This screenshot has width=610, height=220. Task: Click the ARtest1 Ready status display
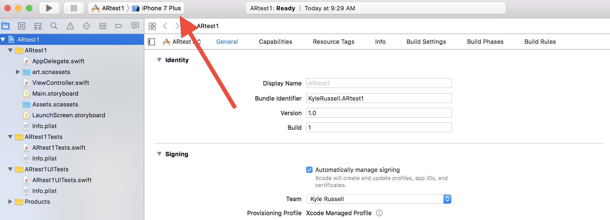point(376,8)
